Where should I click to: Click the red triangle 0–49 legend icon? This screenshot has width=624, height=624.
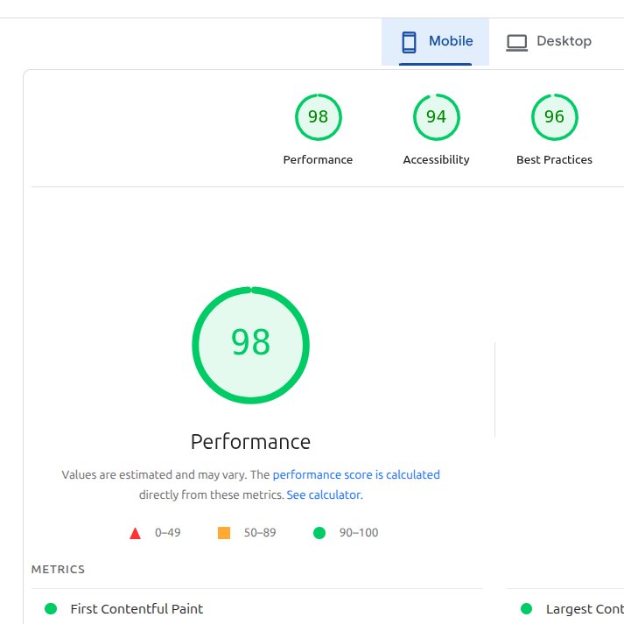click(x=136, y=533)
